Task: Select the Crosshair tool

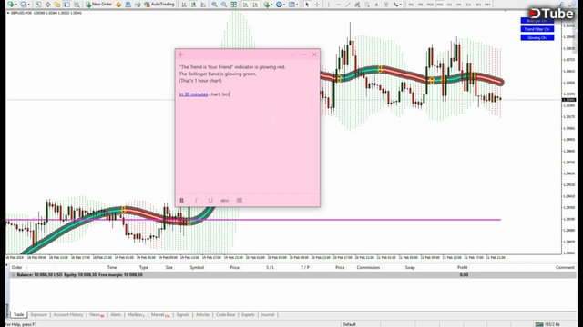Action: point(317,5)
